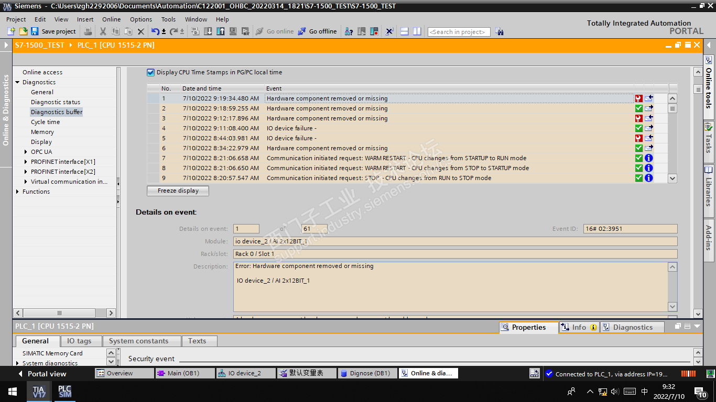Collapse the Diagnostics tree node
Image resolution: width=716 pixels, height=402 pixels.
(x=17, y=82)
